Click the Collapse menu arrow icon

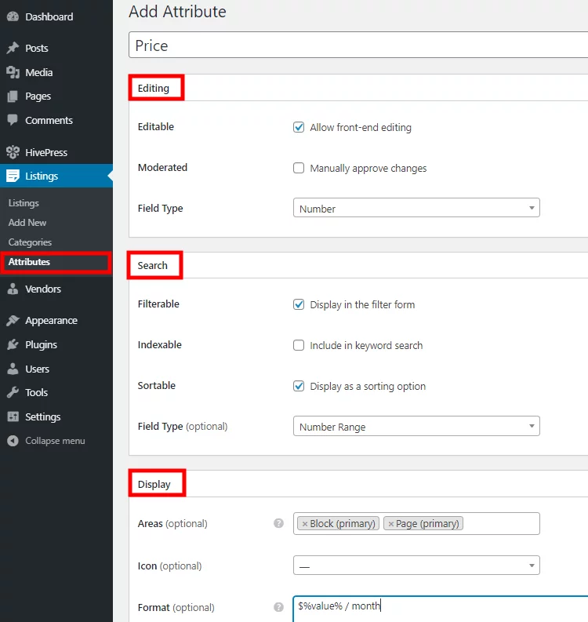pos(13,441)
